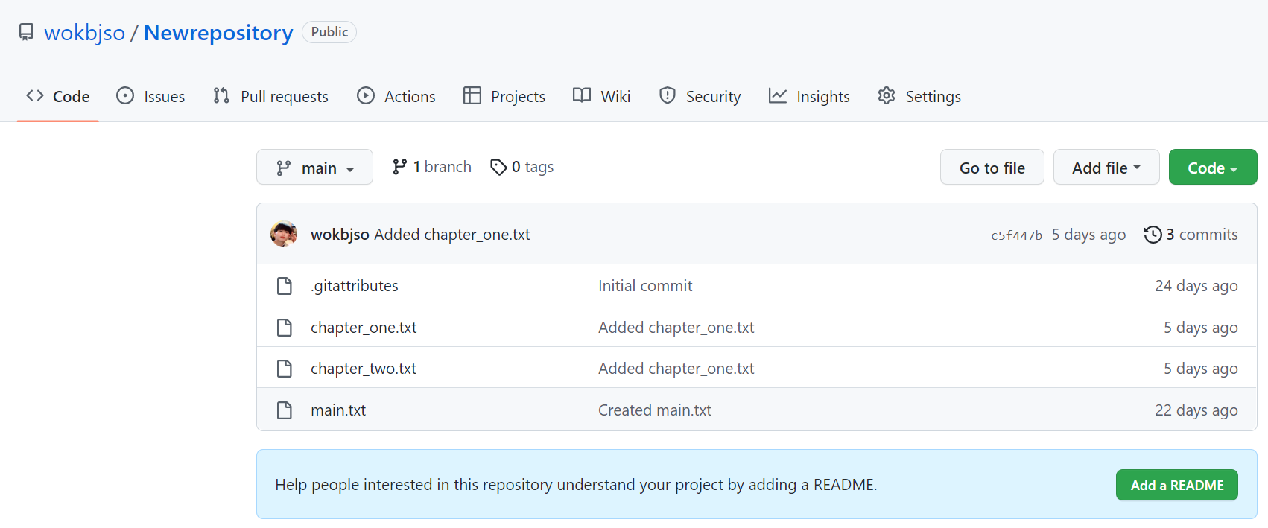Screen dimensions: 1268x528
Task: Click the Settings gear icon
Action: coord(887,96)
